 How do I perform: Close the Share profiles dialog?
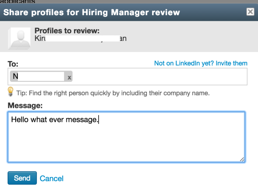[250, 12]
